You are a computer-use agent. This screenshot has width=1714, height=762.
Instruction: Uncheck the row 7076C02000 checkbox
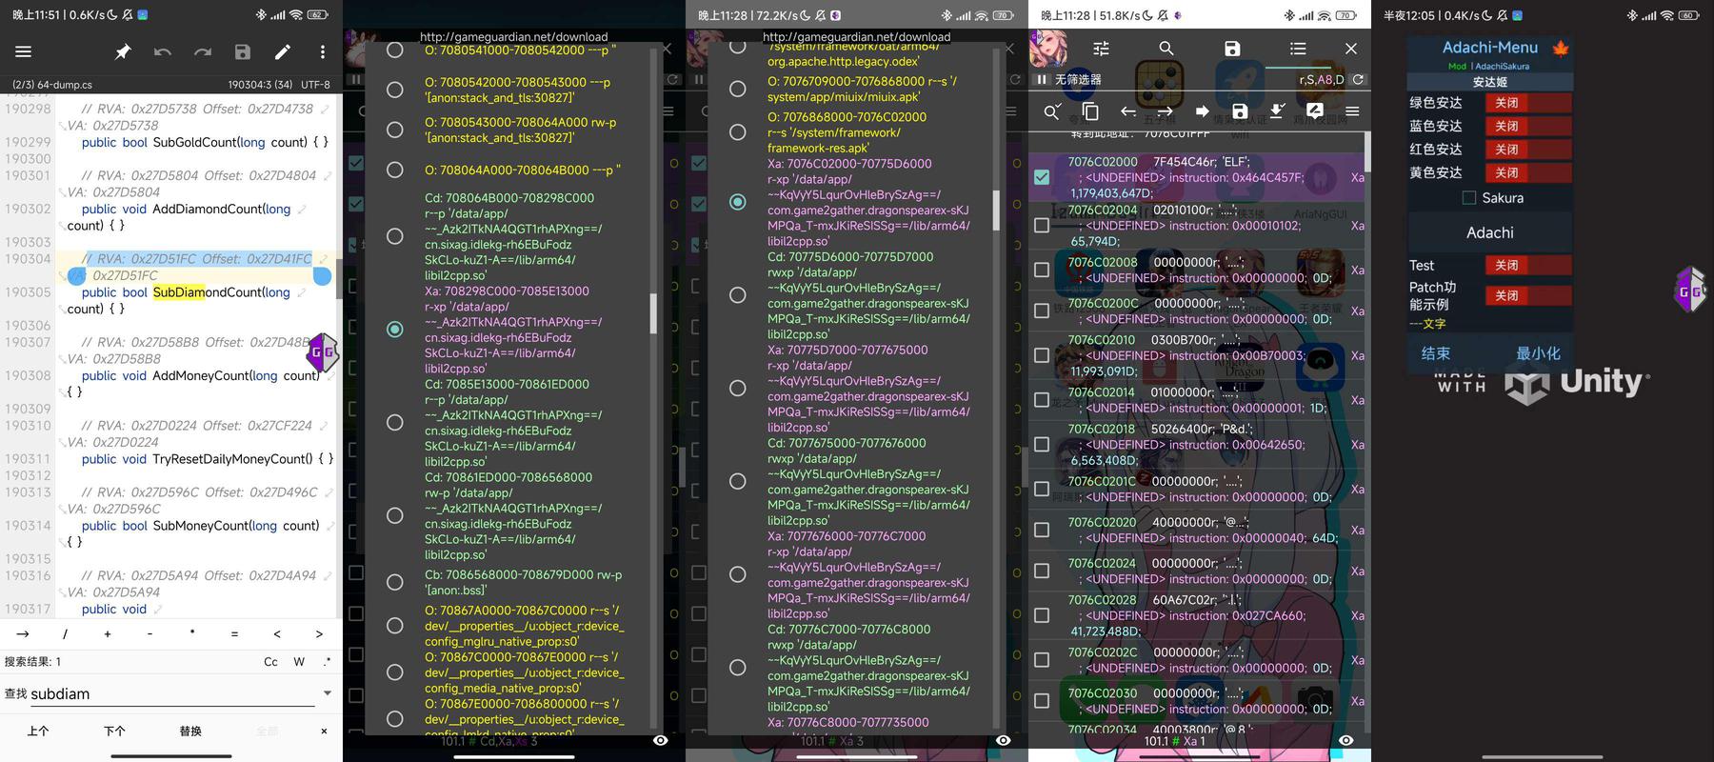[x=1042, y=177]
